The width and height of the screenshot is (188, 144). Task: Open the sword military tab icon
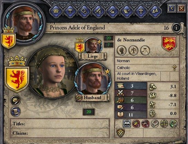tap(98, 11)
